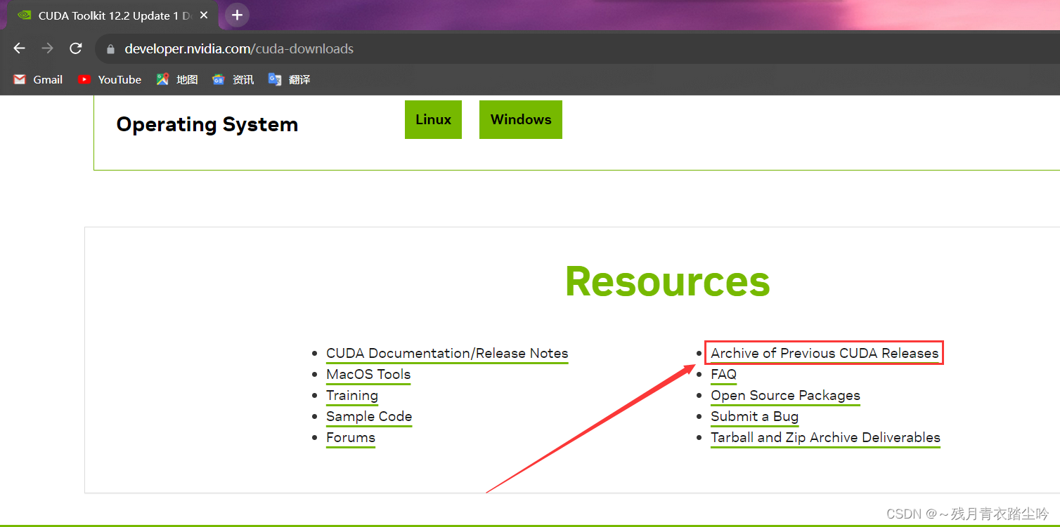Viewport: 1060px width, 527px height.
Task: Open the 翻译 translate bookmark
Action: [x=290, y=79]
